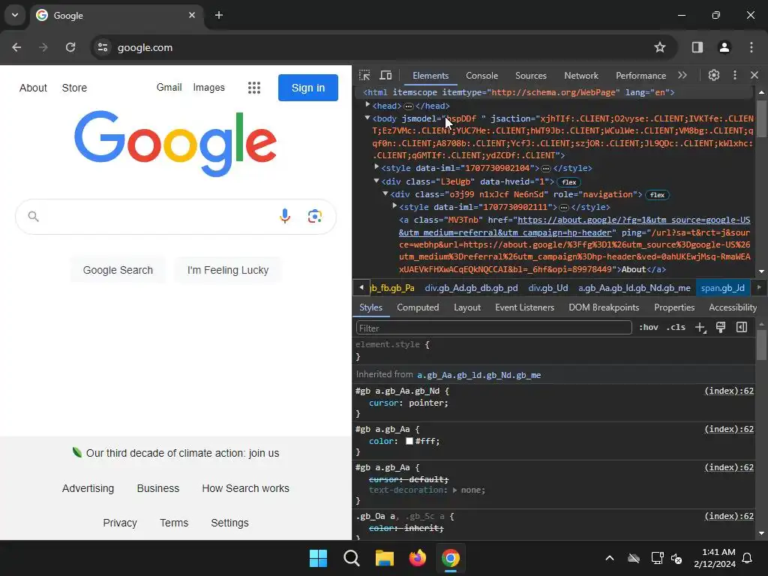Click the Sign in button
The width and height of the screenshot is (768, 576).
pos(308,88)
